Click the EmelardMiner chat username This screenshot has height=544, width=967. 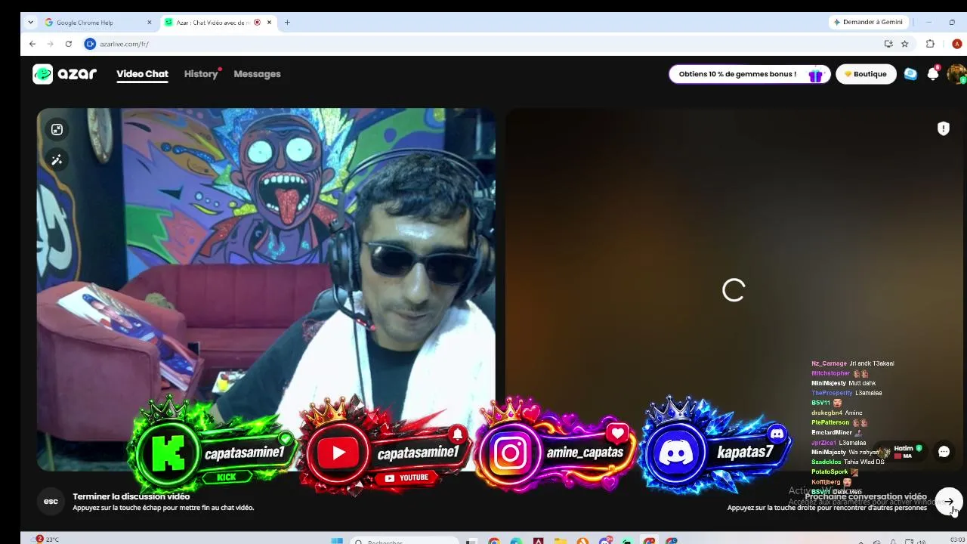[x=831, y=432]
